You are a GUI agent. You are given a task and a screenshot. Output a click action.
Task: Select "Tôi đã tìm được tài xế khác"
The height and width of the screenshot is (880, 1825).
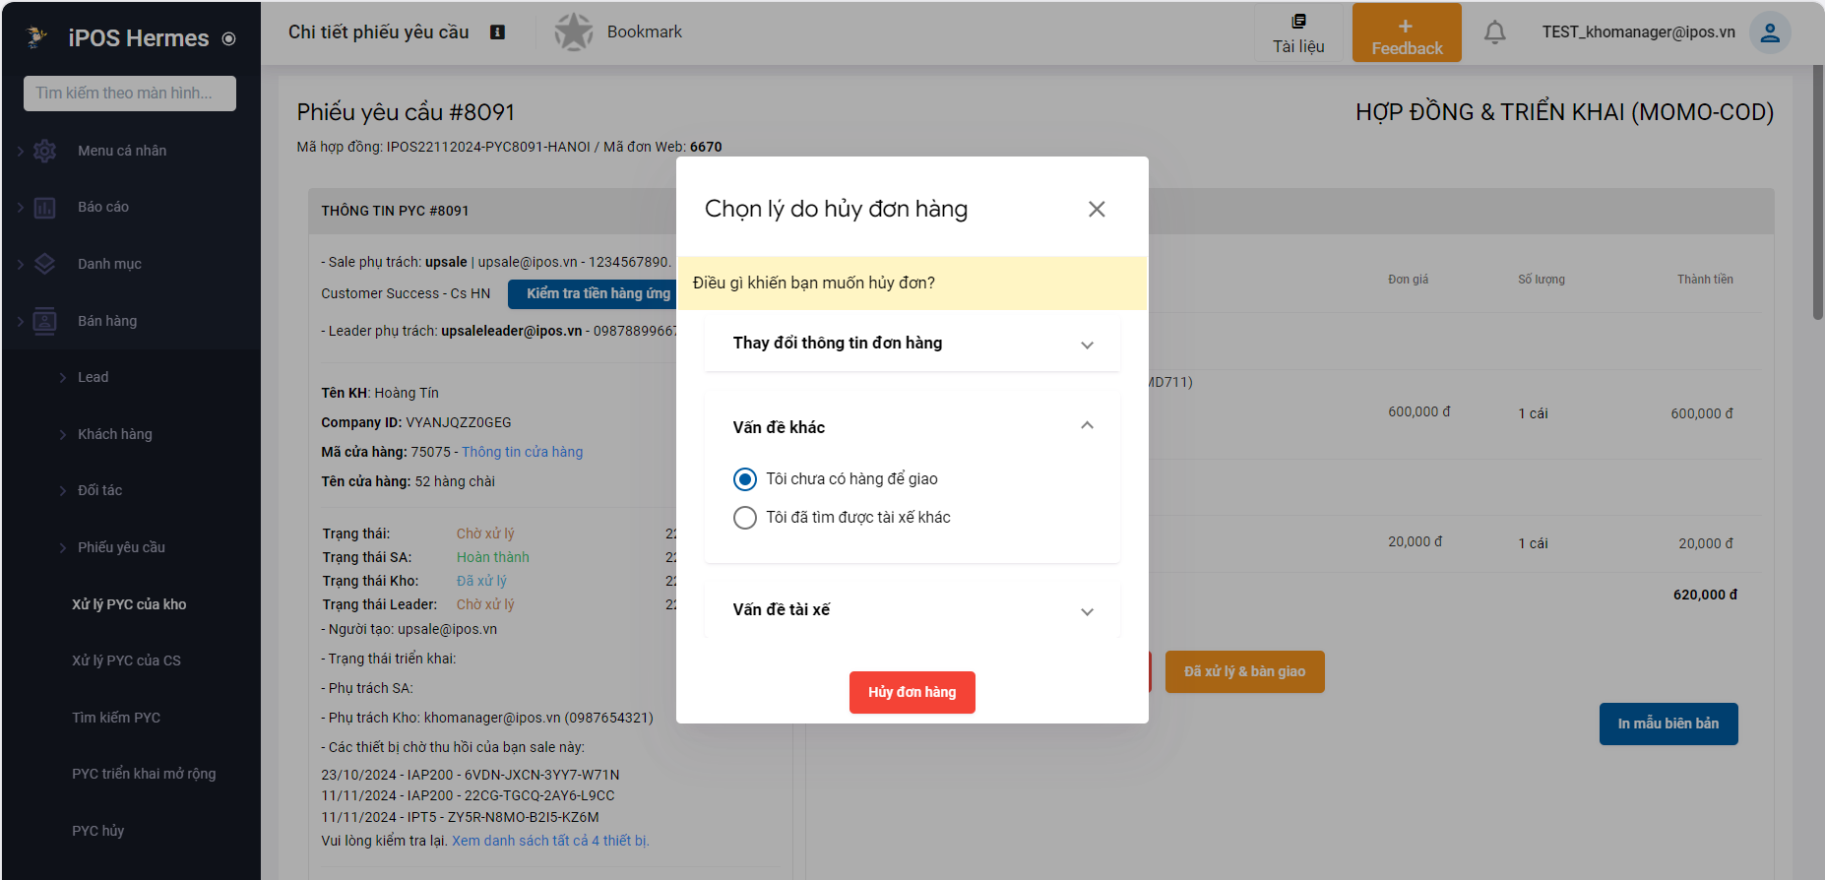(x=745, y=518)
